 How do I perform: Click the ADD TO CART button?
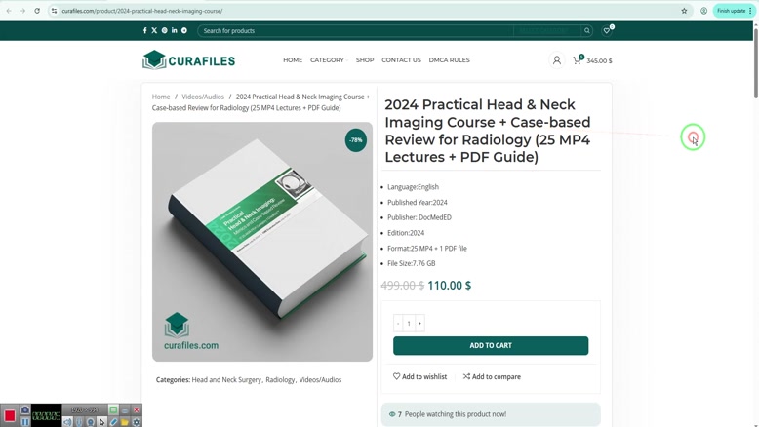tap(491, 346)
